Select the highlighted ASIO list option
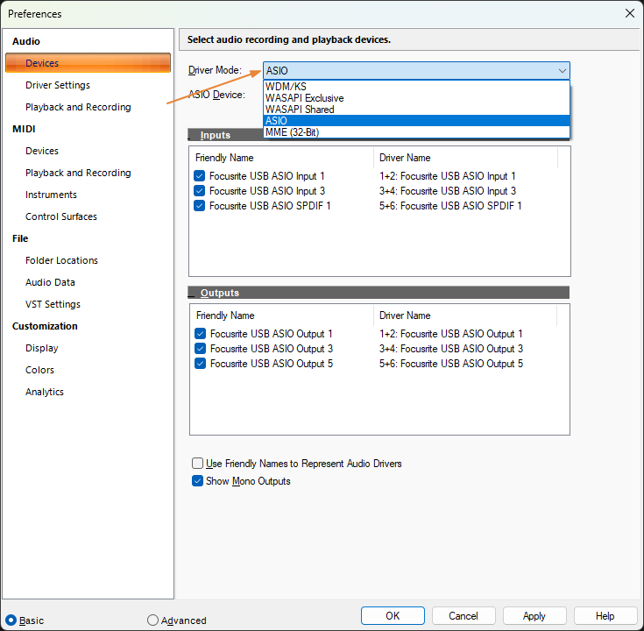The image size is (644, 631). point(416,121)
